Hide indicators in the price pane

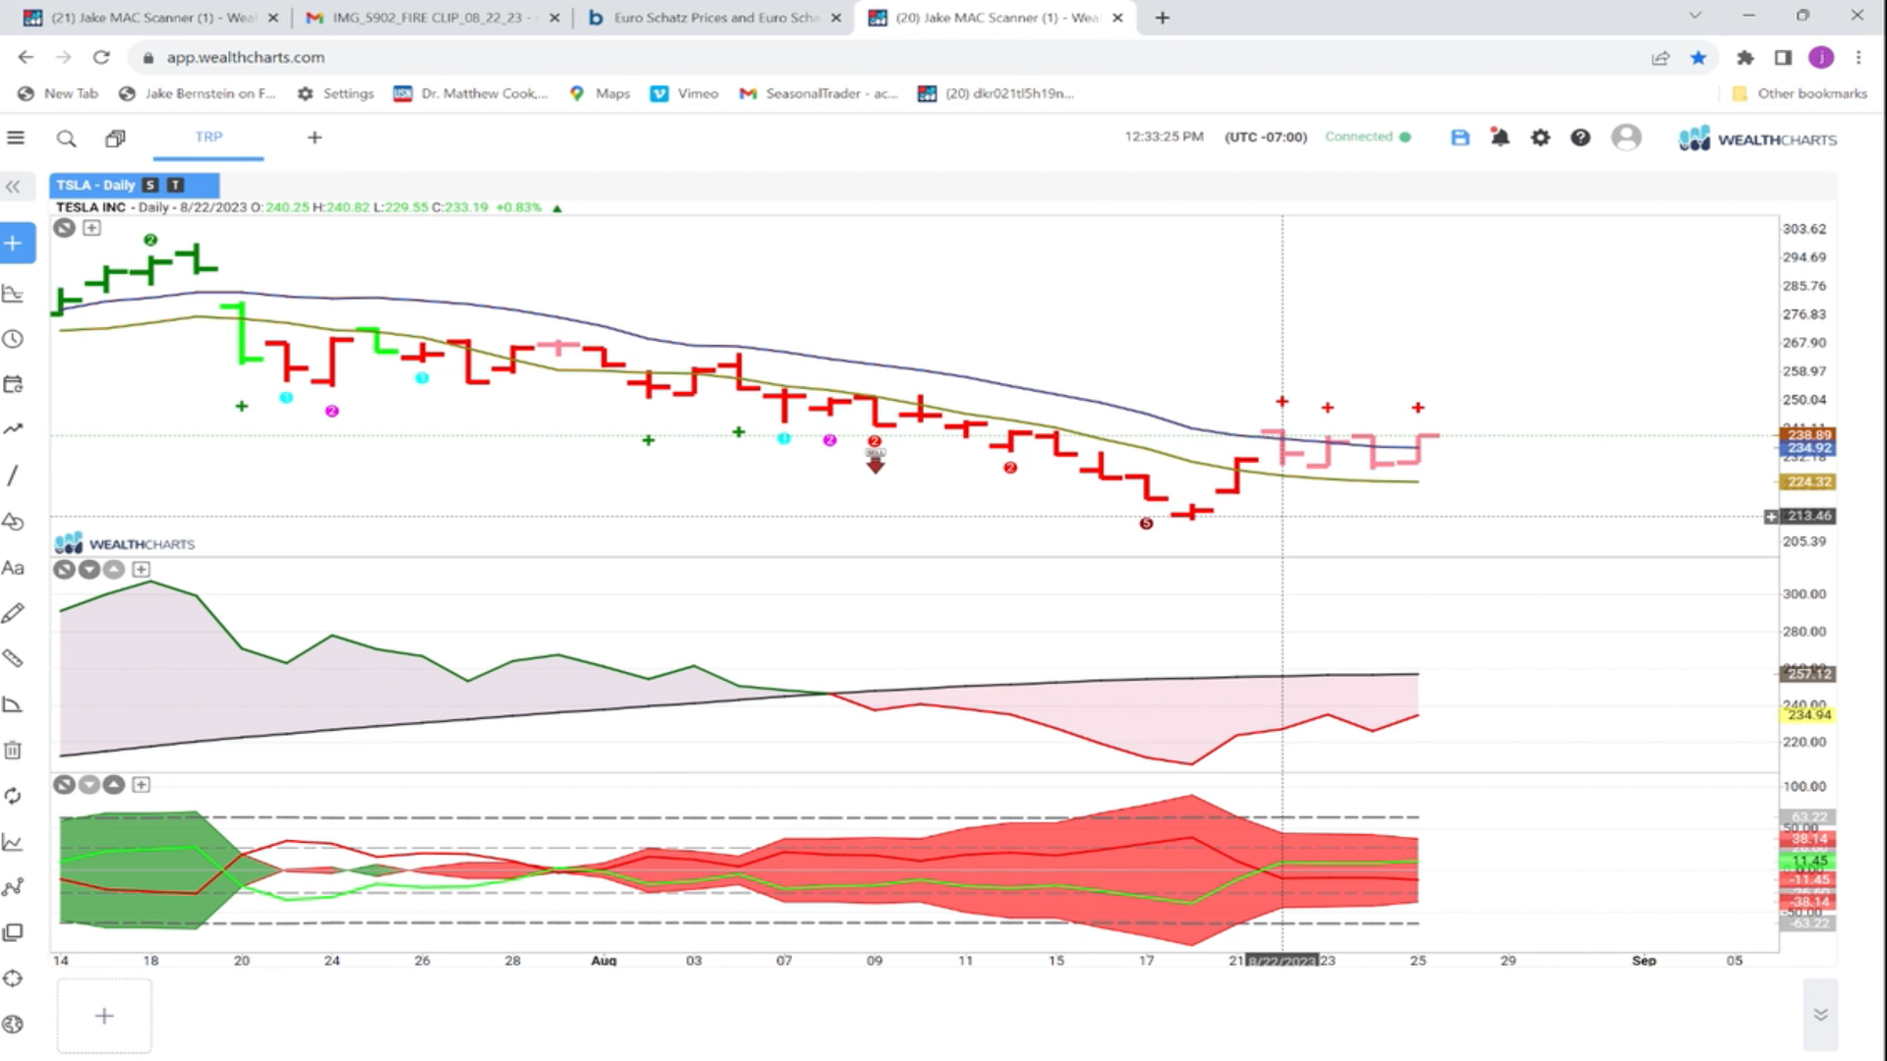(64, 228)
